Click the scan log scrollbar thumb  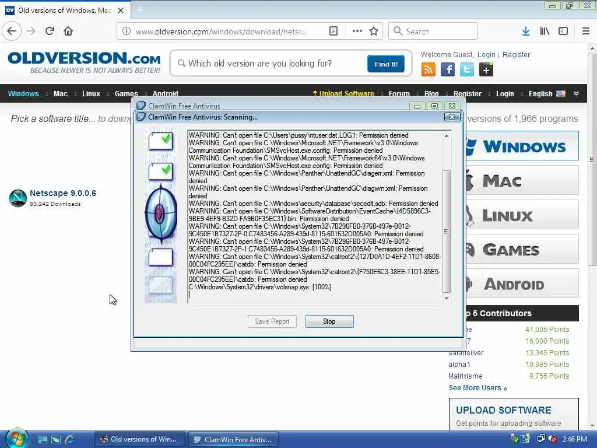tap(446, 231)
